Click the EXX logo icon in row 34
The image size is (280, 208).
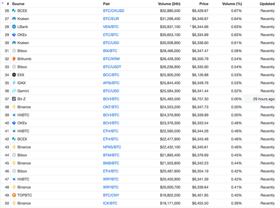[14, 75]
